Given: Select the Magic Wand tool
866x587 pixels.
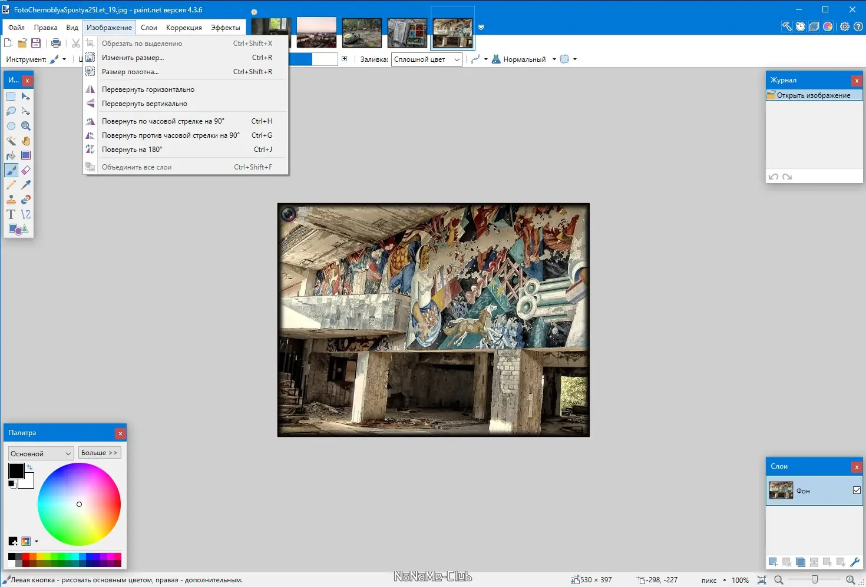Looking at the screenshot, I should tap(11, 141).
